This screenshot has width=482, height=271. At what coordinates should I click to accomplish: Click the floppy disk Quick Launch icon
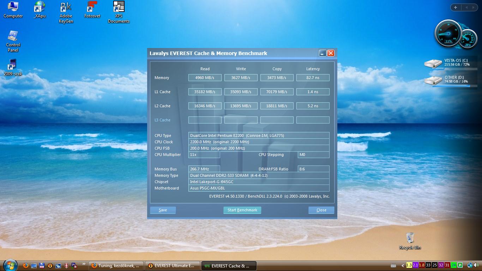click(42, 265)
